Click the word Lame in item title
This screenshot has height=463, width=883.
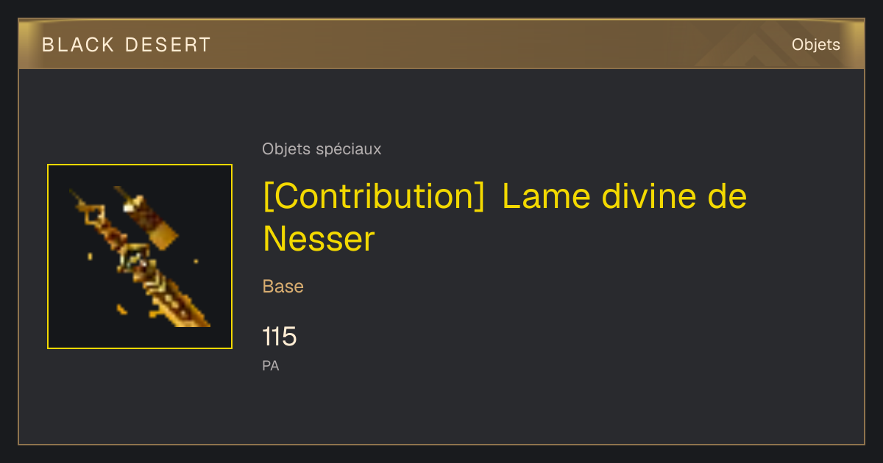(547, 197)
